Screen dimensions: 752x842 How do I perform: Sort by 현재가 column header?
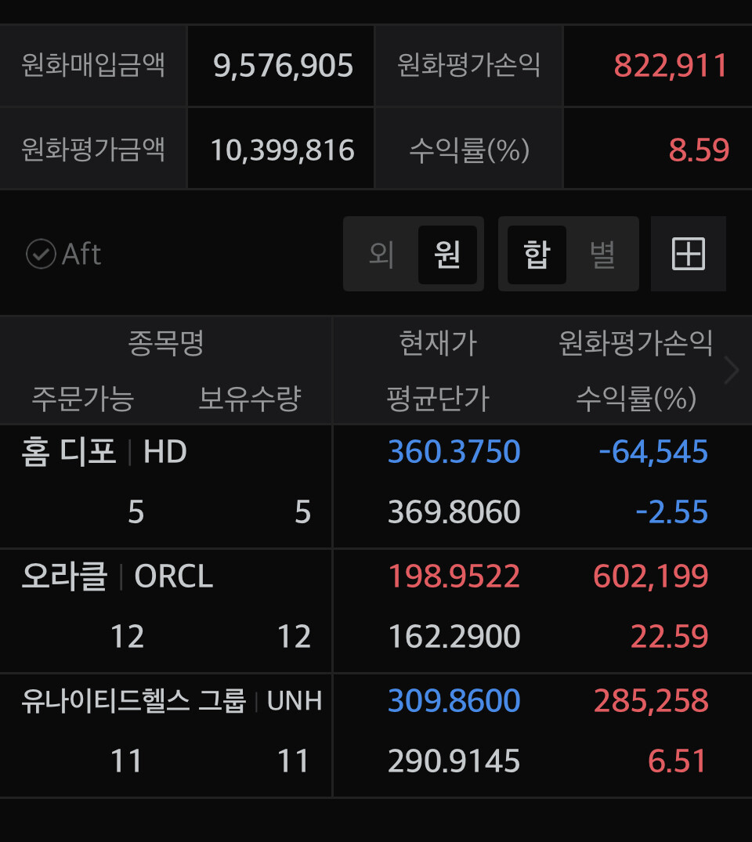coord(439,342)
